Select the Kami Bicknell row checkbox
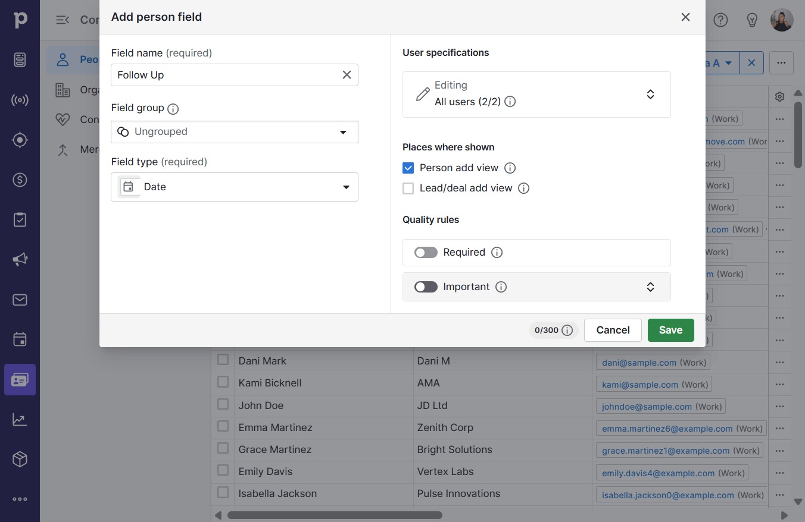The image size is (805, 522). (223, 382)
